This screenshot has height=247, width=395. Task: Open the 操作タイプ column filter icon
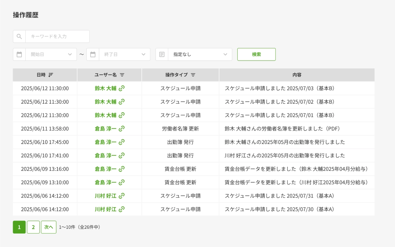[x=193, y=75]
